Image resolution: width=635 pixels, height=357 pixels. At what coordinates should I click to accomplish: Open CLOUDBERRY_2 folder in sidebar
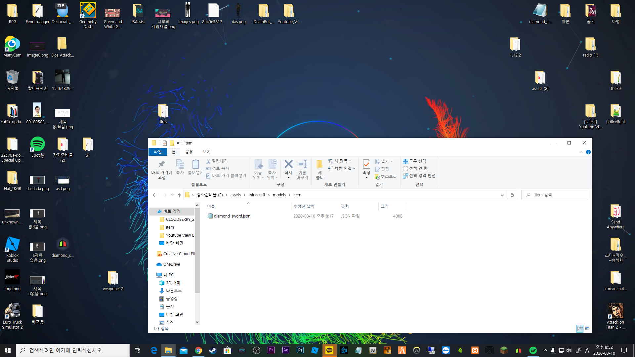tap(177, 219)
